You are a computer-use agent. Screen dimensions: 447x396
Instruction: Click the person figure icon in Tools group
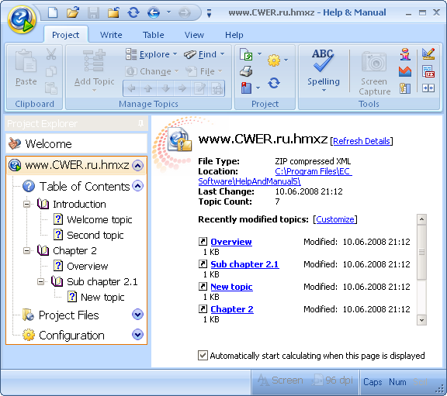tap(405, 53)
